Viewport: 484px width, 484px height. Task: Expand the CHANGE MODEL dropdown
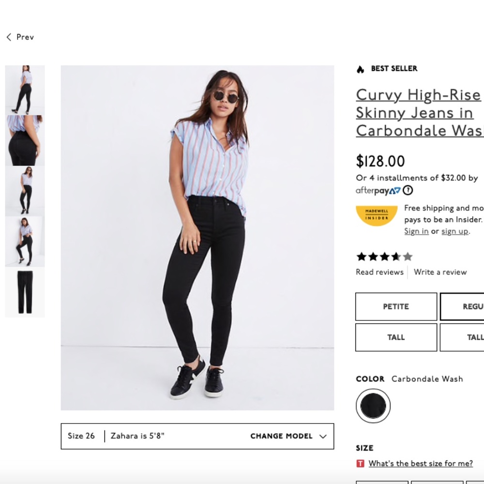[281, 436]
